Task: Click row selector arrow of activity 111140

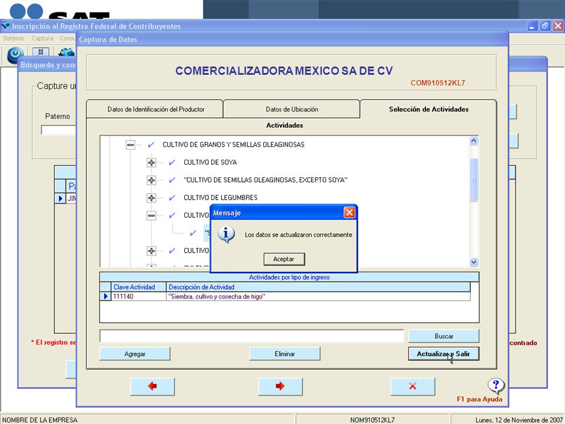Action: 105,296
